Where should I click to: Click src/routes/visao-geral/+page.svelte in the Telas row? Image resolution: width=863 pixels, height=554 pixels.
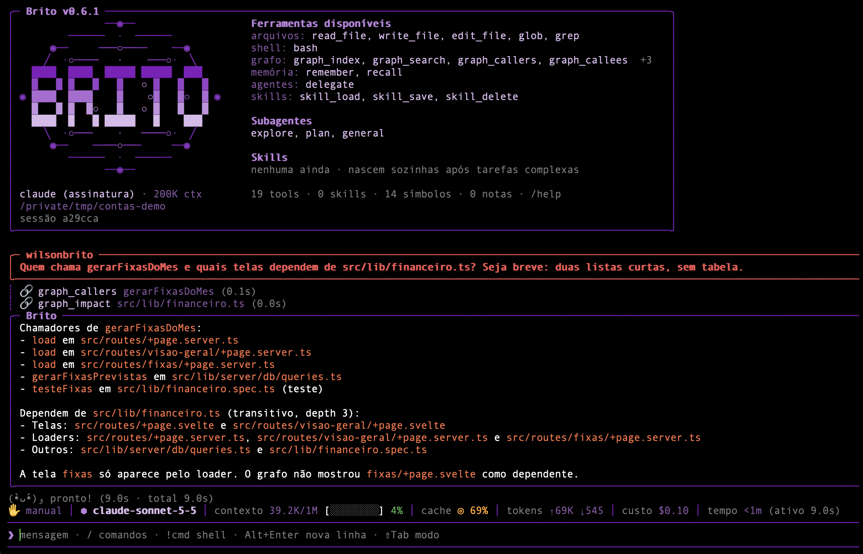[339, 425]
